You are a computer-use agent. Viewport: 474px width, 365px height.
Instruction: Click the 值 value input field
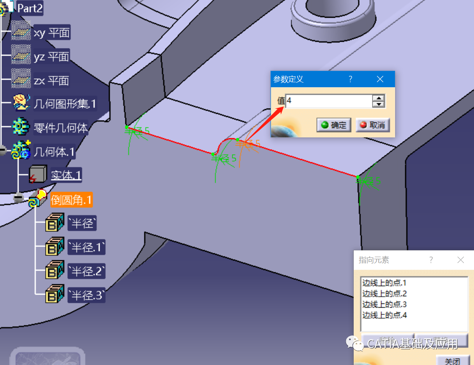[x=329, y=101]
